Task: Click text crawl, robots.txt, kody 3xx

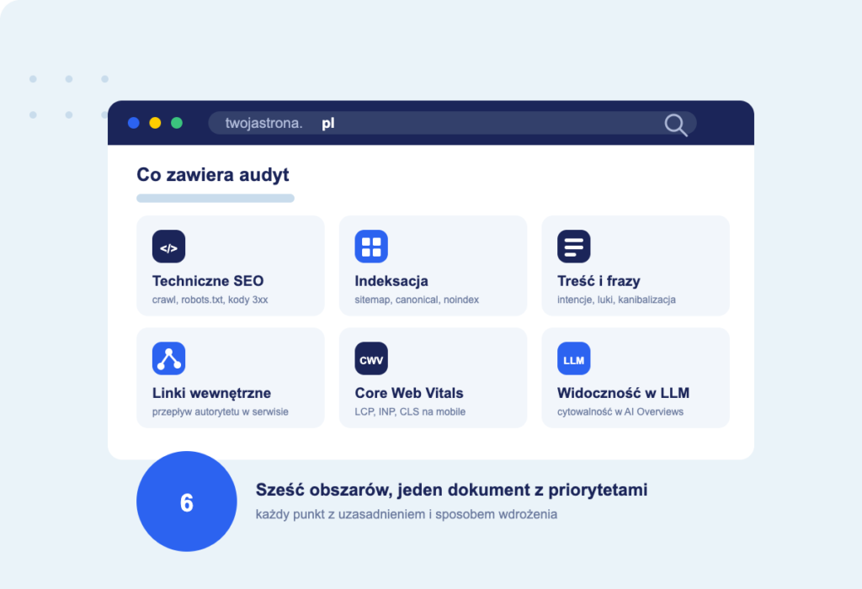Action: click(x=210, y=300)
